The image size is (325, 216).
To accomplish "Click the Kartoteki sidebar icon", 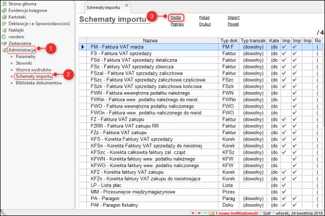I will [4, 17].
